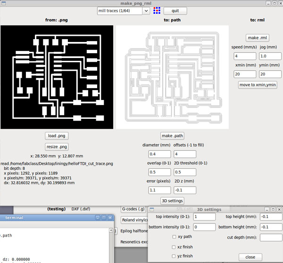Click close button in 3D settings
The width and height of the screenshot is (283, 263).
pyautogui.click(x=250, y=257)
